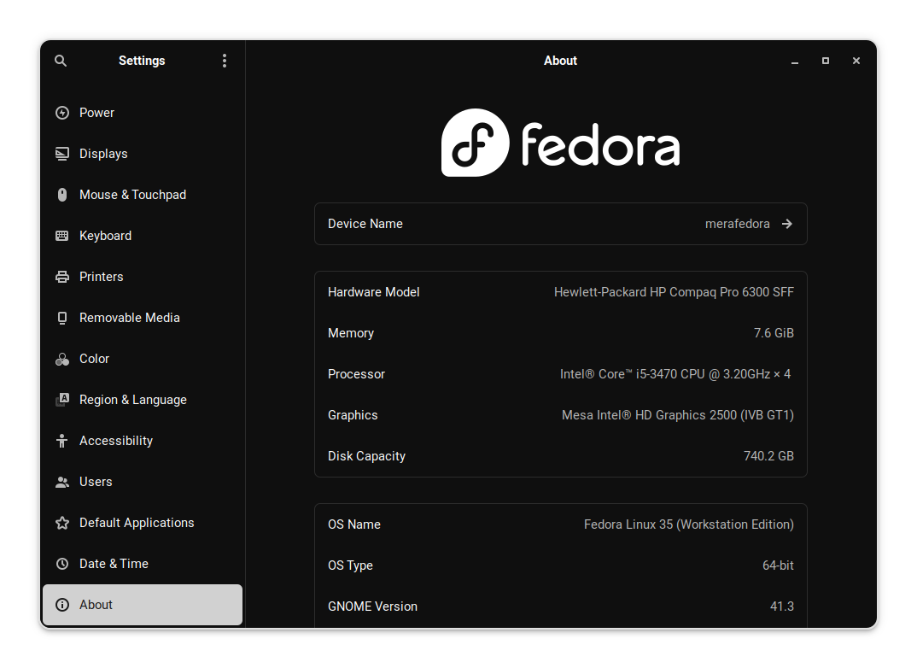Viewport: 917px width, 668px height.
Task: Open Date & Time settings
Action: tap(143, 564)
